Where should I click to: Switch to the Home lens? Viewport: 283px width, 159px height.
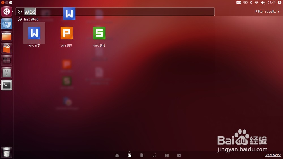[117, 155]
